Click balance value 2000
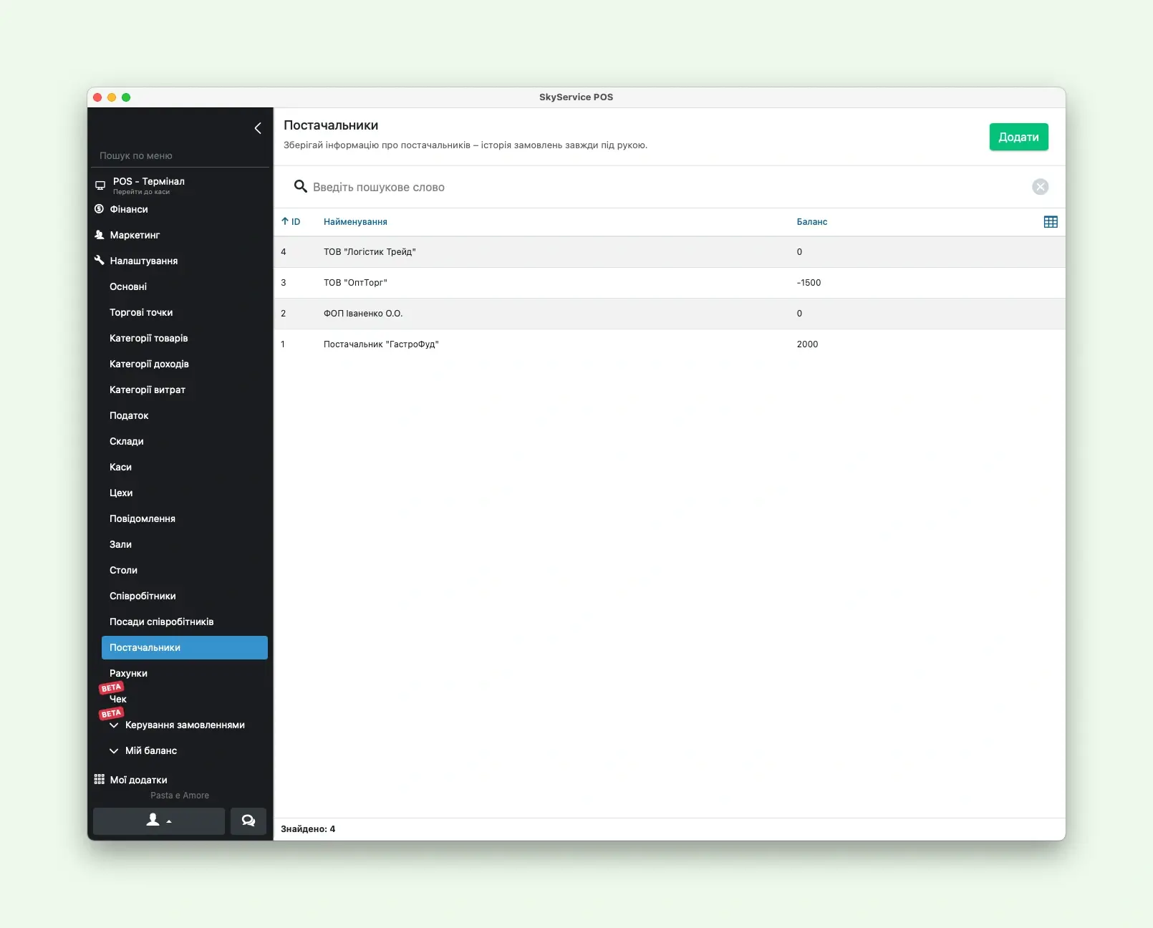 (x=807, y=344)
